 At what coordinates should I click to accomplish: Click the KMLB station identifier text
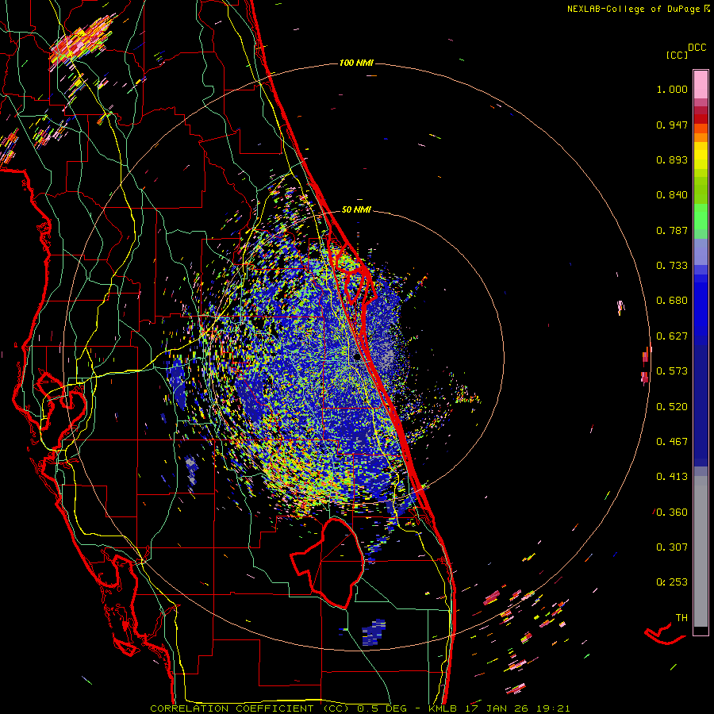(x=443, y=708)
